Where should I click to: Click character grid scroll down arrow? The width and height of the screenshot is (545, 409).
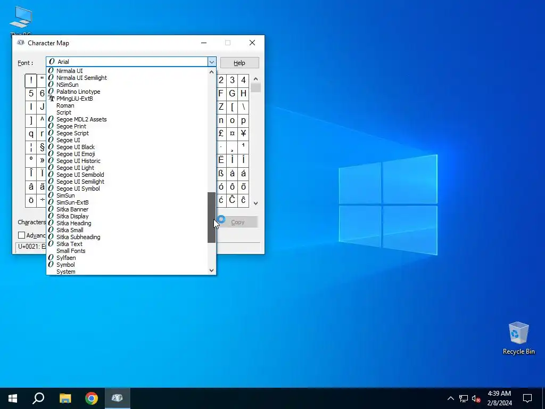point(255,203)
